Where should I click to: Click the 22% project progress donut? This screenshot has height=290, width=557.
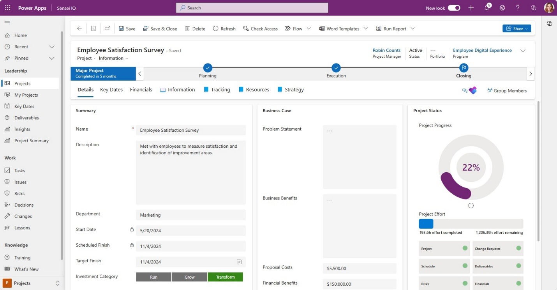[x=471, y=168]
